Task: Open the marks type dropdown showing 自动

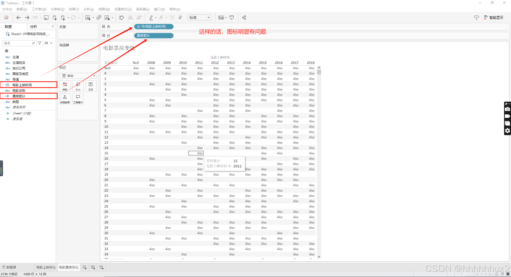Action: tap(78, 76)
